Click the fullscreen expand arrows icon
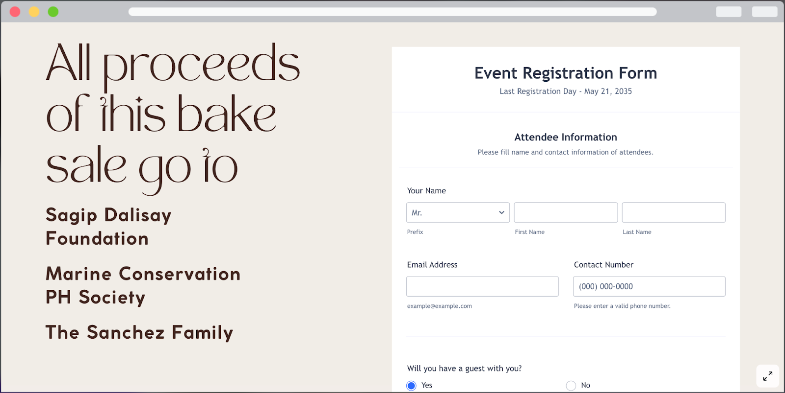The image size is (785, 393). point(768,376)
